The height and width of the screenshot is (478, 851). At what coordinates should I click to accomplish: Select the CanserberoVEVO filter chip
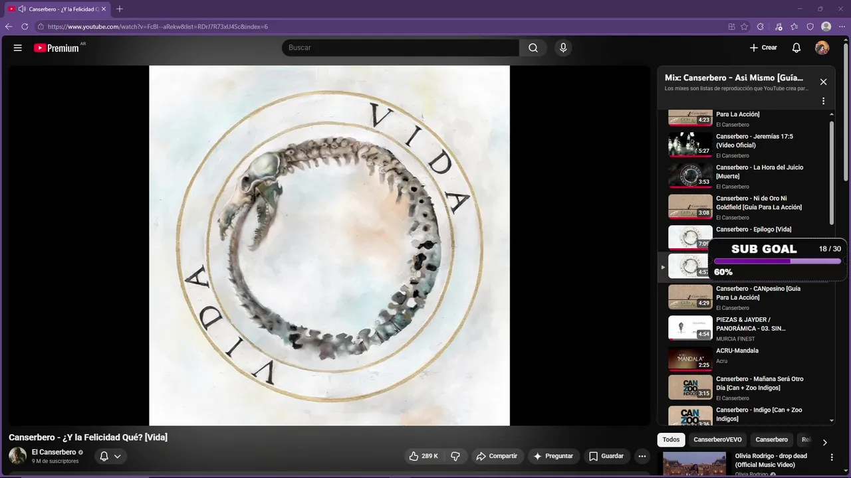point(717,439)
